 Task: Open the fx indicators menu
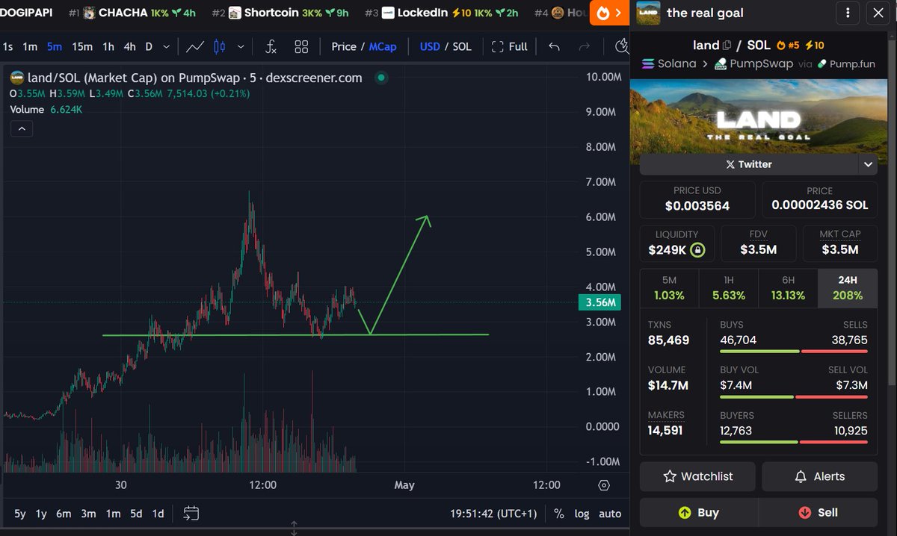271,46
